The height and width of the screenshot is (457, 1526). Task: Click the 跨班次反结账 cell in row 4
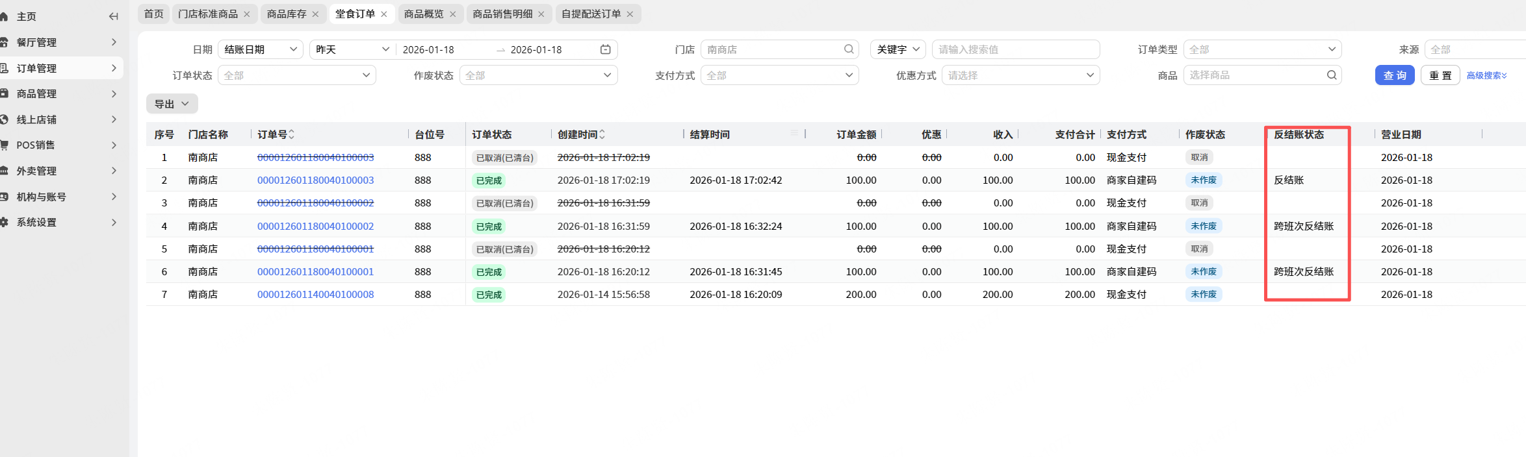coord(1304,227)
